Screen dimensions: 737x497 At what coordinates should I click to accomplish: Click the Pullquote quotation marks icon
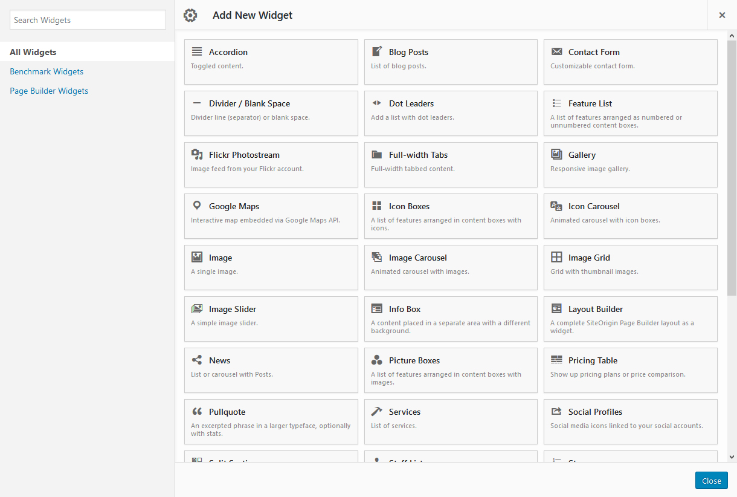[197, 412]
